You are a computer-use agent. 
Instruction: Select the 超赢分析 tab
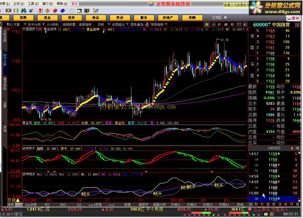coord(160,205)
